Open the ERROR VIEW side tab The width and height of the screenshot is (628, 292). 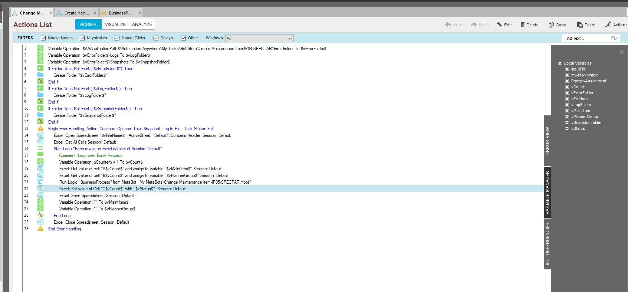(x=547, y=141)
